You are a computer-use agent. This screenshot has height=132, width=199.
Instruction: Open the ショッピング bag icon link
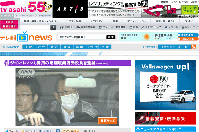190,27
